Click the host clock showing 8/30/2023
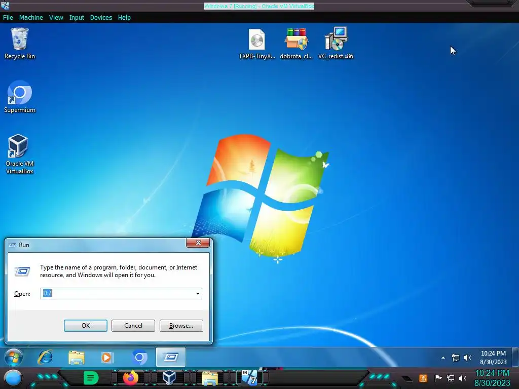 coord(492,378)
